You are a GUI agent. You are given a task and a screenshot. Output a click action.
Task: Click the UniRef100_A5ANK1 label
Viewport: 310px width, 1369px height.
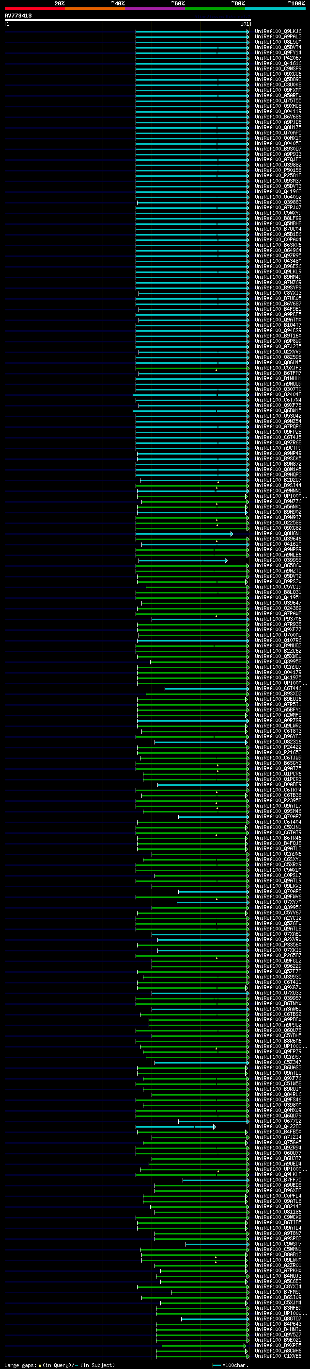click(x=278, y=507)
